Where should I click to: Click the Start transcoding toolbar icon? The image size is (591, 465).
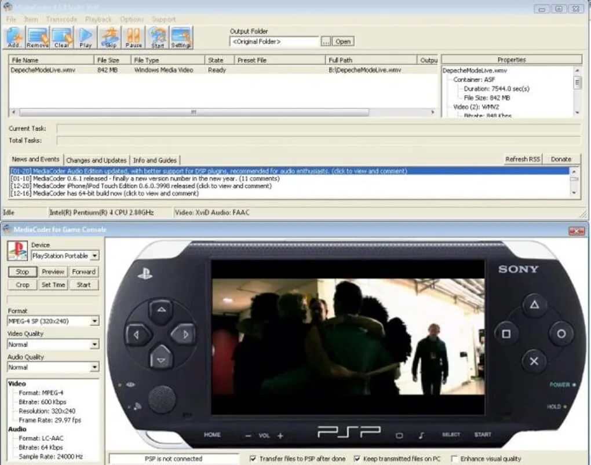(158, 38)
